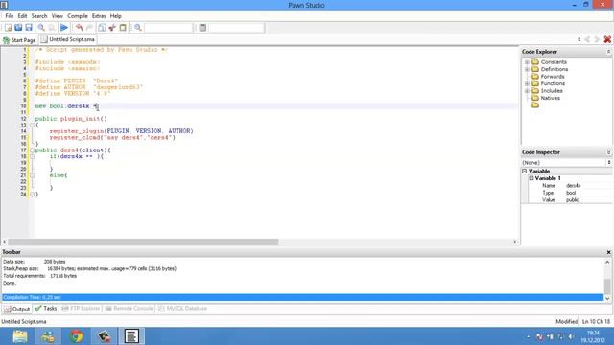This screenshot has width=614, height=345.
Task: Expand the Definitions node in Code Explorer
Action: pyautogui.click(x=527, y=69)
